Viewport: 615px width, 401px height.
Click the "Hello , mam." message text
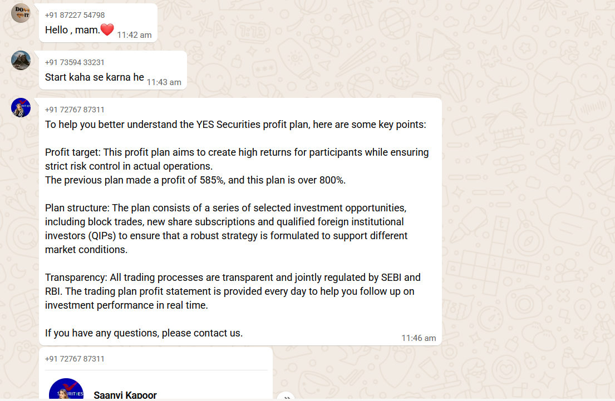72,30
